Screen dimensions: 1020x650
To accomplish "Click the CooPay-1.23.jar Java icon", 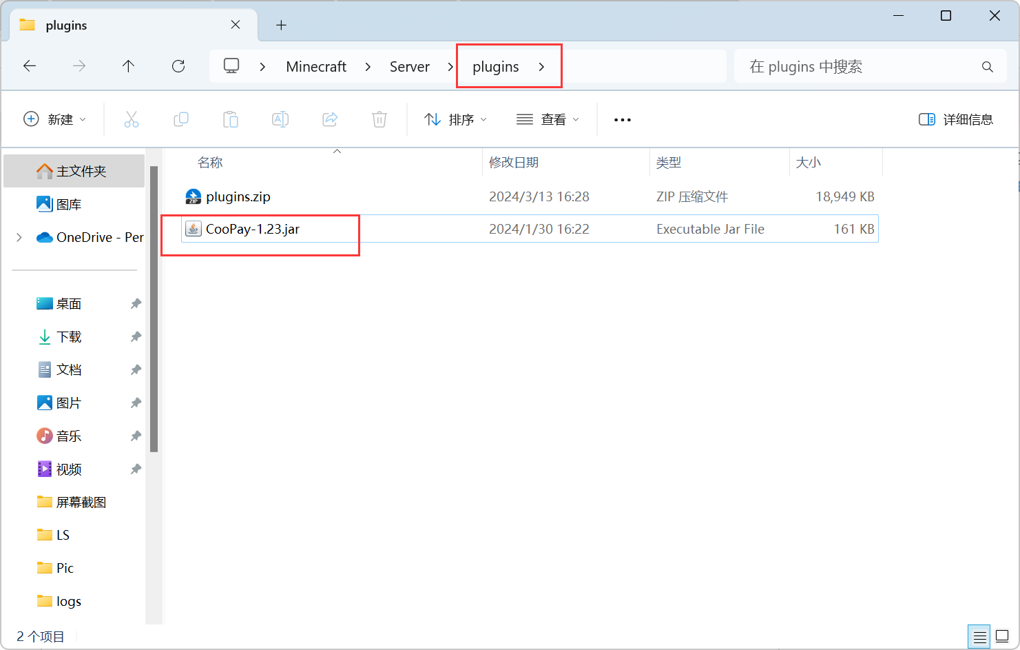I will pyautogui.click(x=194, y=229).
